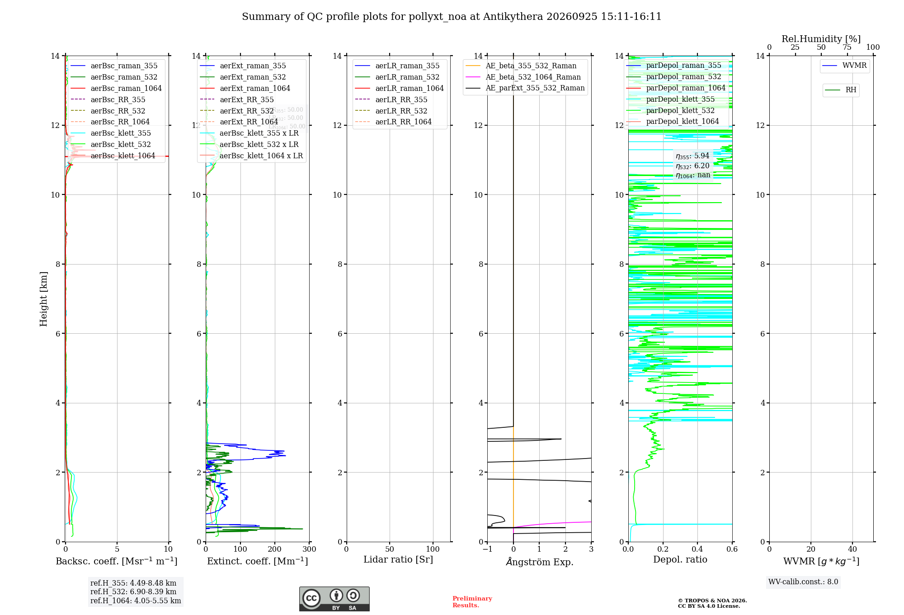Click the red backscatter spike near 11 km
The image size is (904, 615).
(x=117, y=156)
